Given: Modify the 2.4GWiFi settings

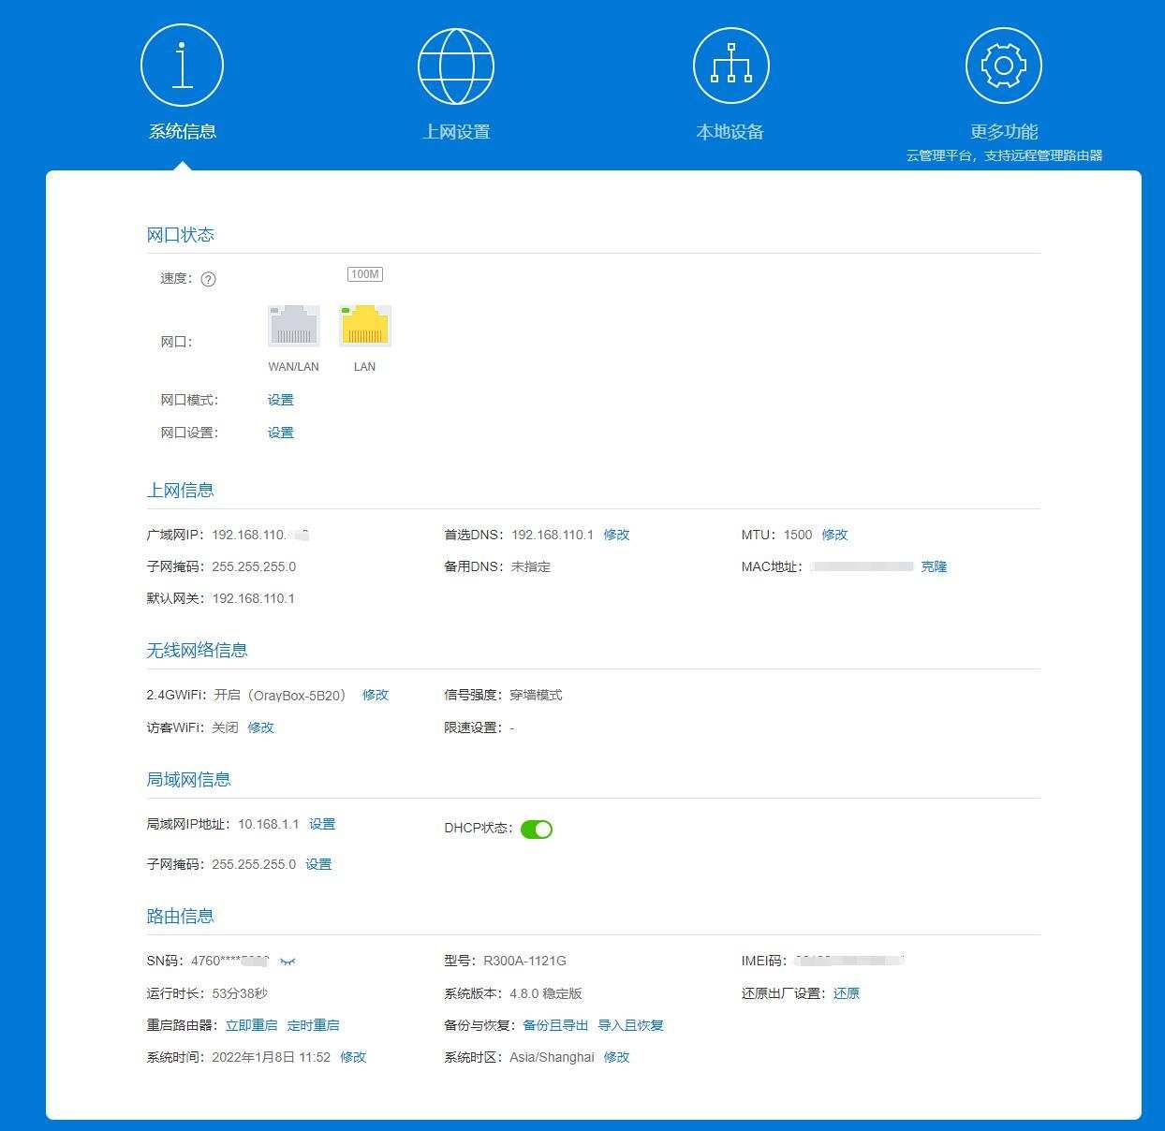Looking at the screenshot, I should [376, 695].
